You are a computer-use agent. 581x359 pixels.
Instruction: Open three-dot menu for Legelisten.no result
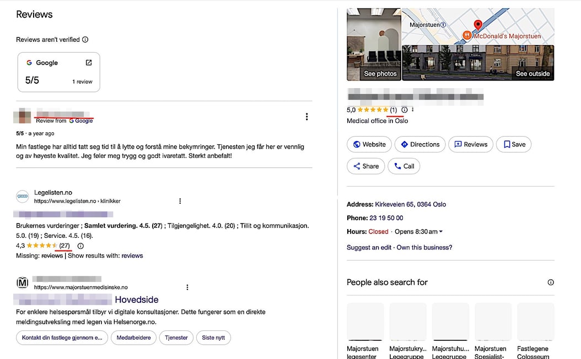click(x=180, y=201)
